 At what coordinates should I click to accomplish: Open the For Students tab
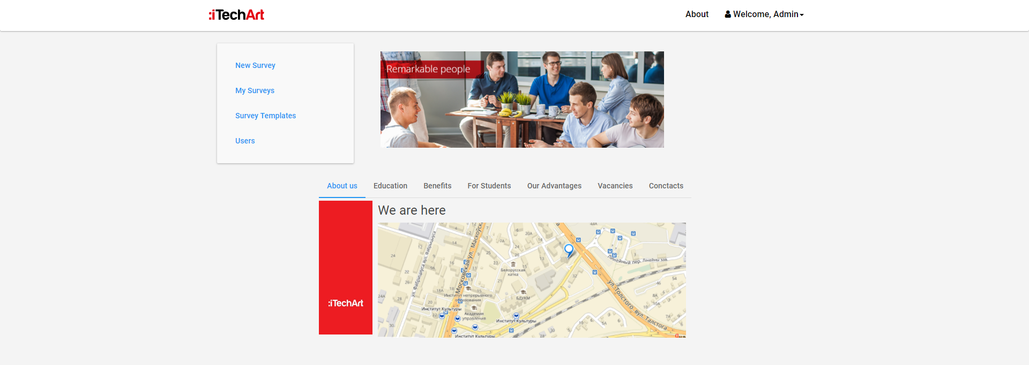pos(489,186)
